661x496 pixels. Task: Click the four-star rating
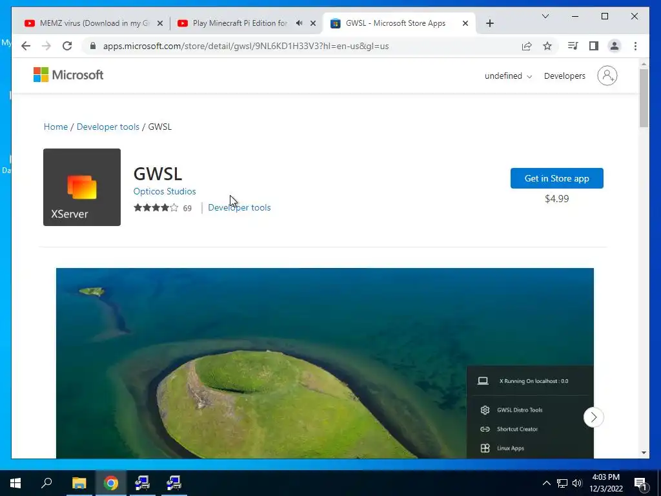(156, 207)
